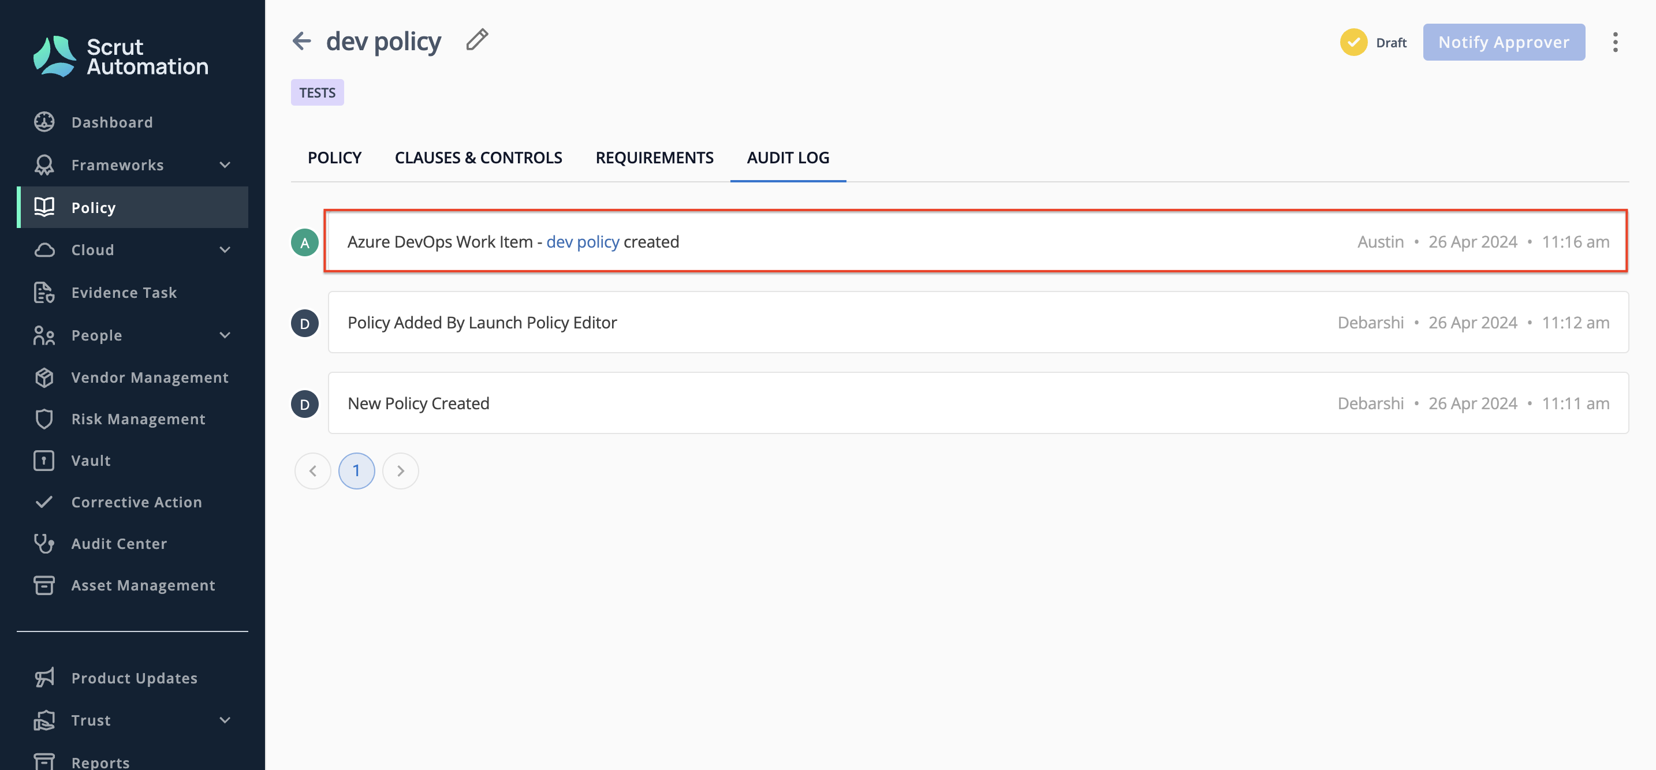Click Debarshi name on Policy Added row
This screenshot has width=1656, height=770.
pyautogui.click(x=1371, y=323)
